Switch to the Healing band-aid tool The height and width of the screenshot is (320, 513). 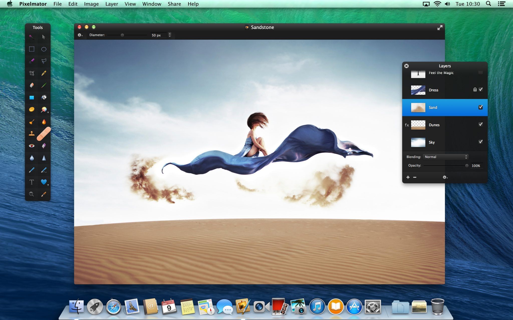coord(44,134)
